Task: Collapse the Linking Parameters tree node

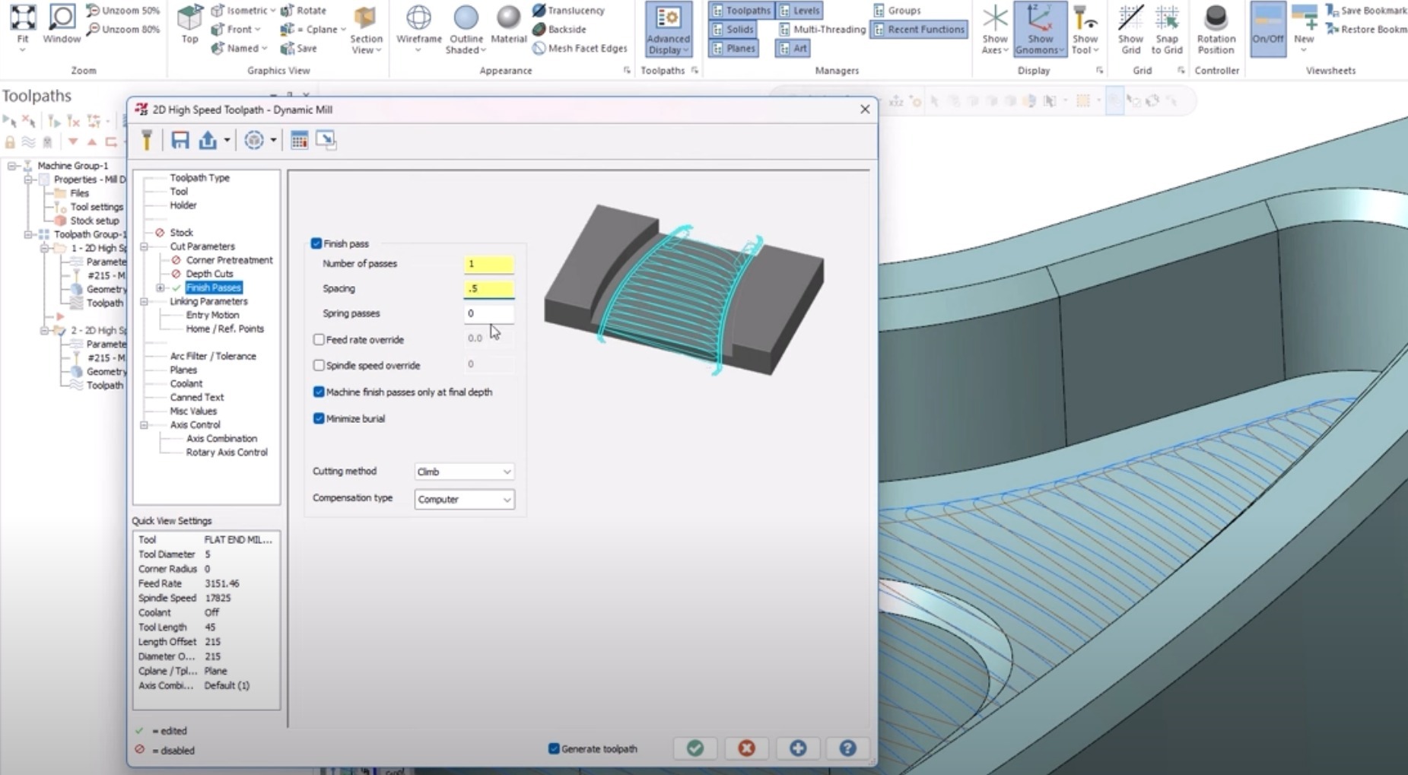Action: click(144, 301)
